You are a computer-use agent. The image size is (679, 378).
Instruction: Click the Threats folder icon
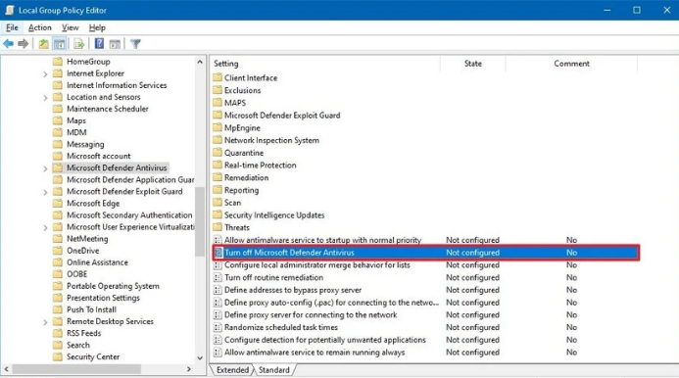click(218, 227)
